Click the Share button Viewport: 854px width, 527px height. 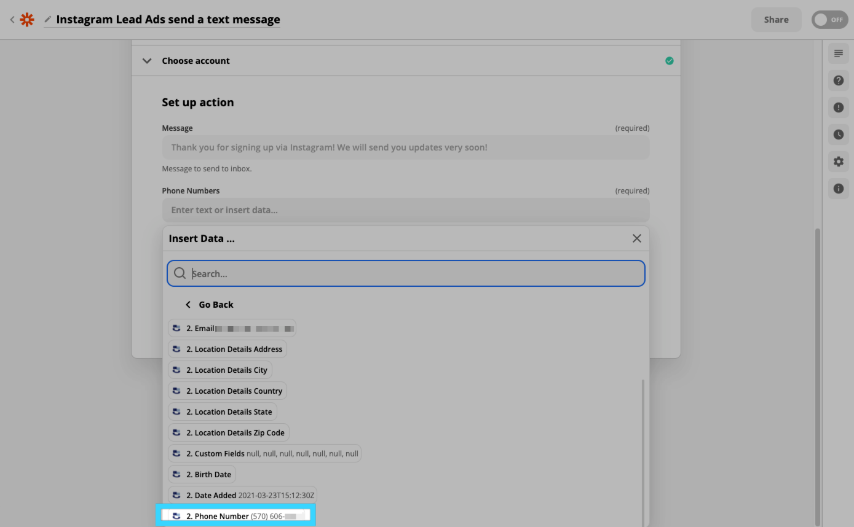point(776,20)
